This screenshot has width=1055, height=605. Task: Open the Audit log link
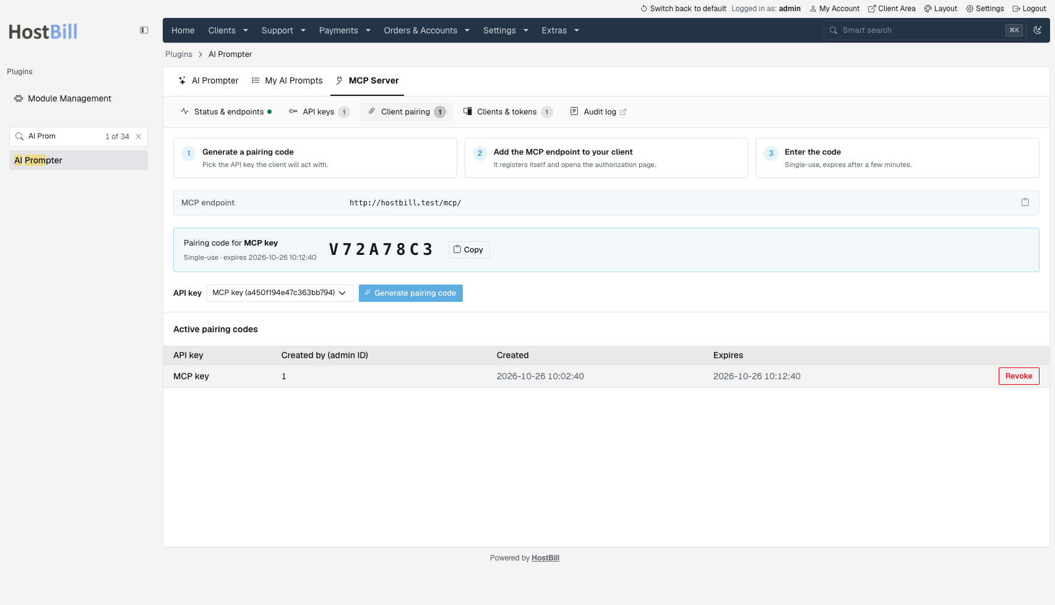598,112
